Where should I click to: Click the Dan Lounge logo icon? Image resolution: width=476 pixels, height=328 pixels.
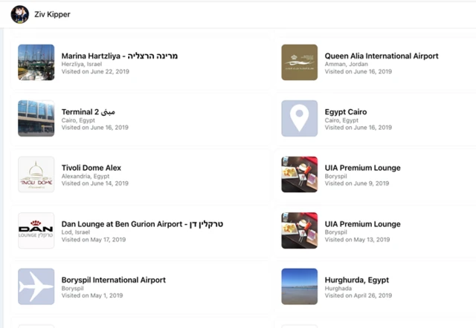36,231
